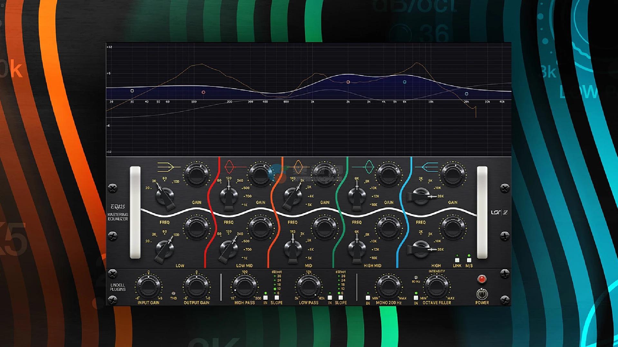Click the MONO 200 Hz amount knob

[x=389, y=287]
